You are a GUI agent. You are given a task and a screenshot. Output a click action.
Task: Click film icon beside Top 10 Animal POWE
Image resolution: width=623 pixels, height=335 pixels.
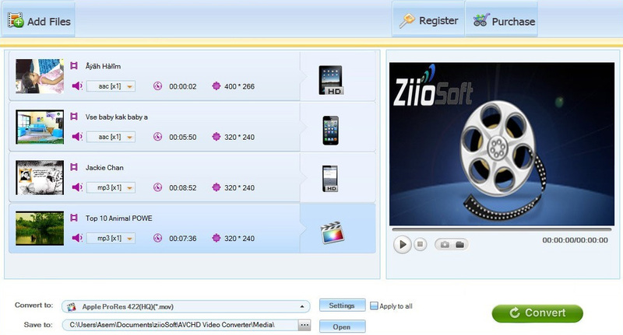click(x=74, y=218)
